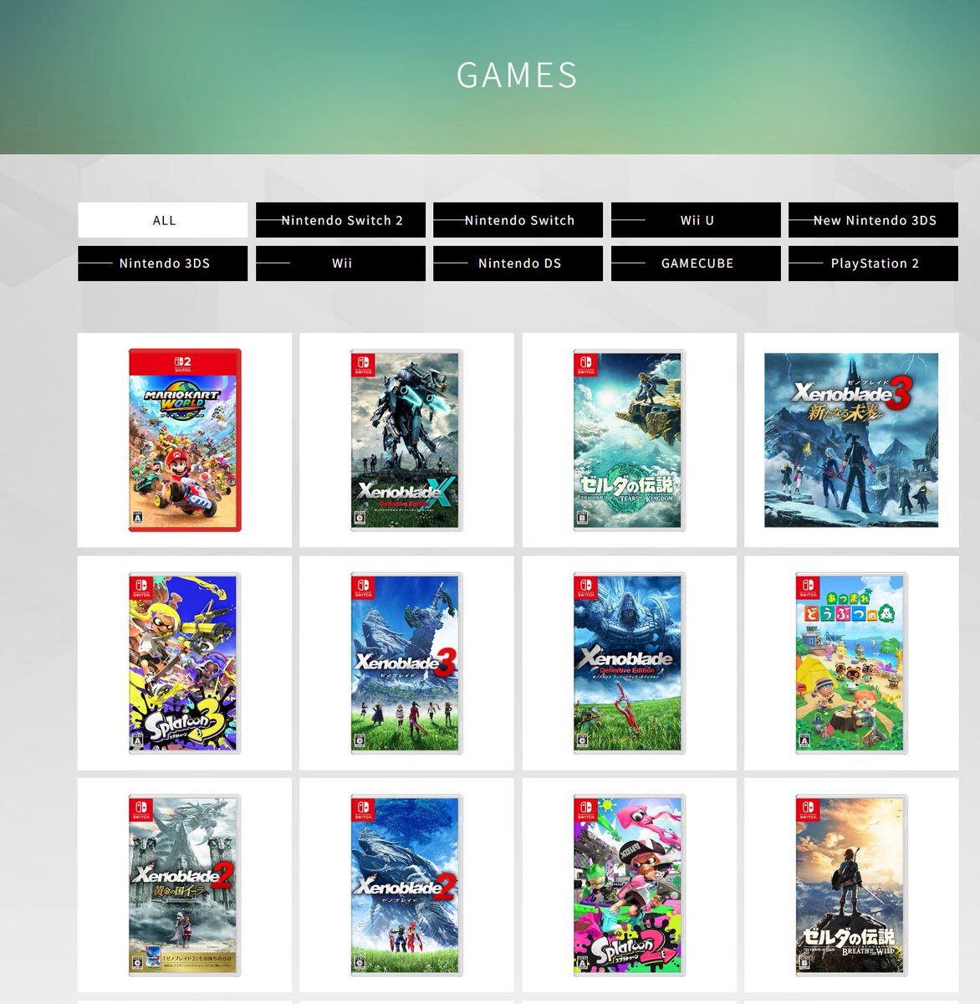Image resolution: width=980 pixels, height=1004 pixels.
Task: Show GAMECUBE games only
Action: [697, 263]
